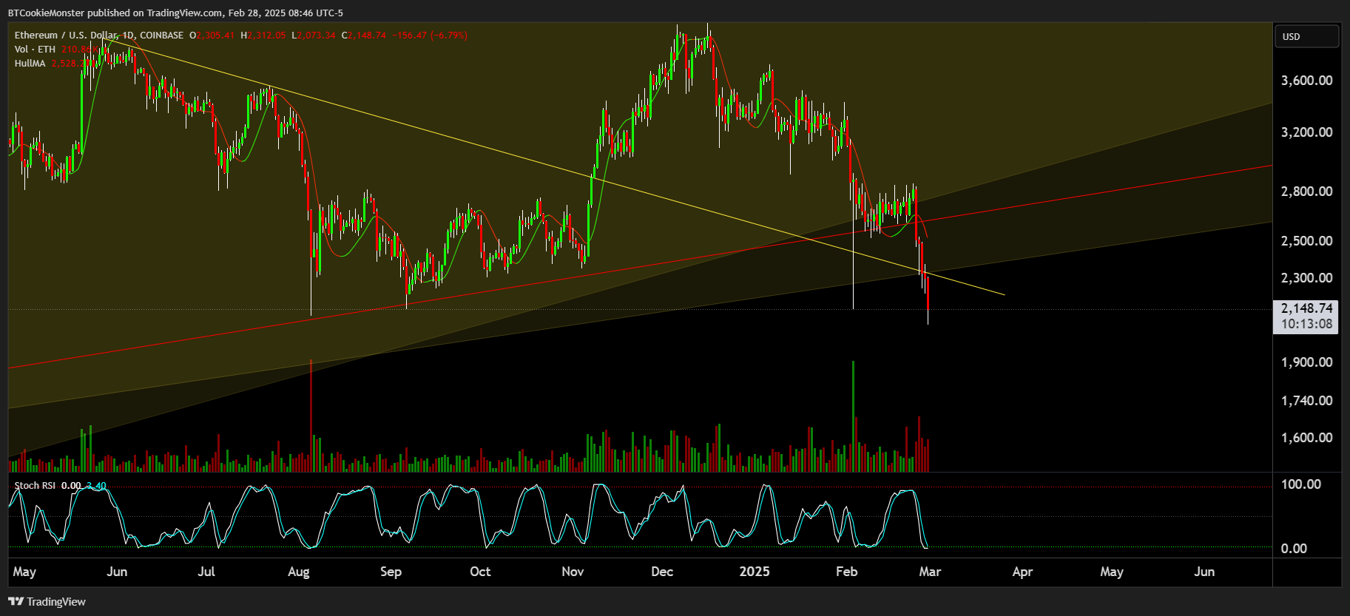Click the 1,600.00 price axis label

click(x=1306, y=438)
